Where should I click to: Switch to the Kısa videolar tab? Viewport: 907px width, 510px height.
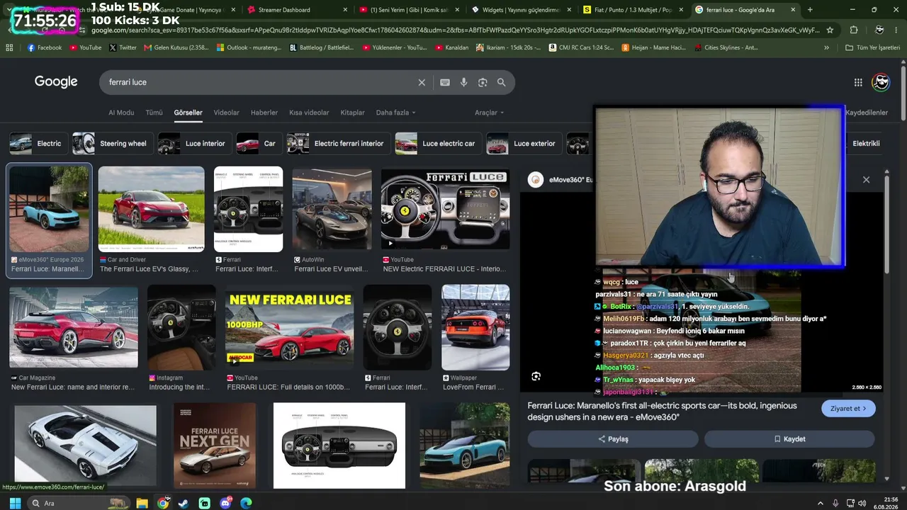pyautogui.click(x=309, y=113)
